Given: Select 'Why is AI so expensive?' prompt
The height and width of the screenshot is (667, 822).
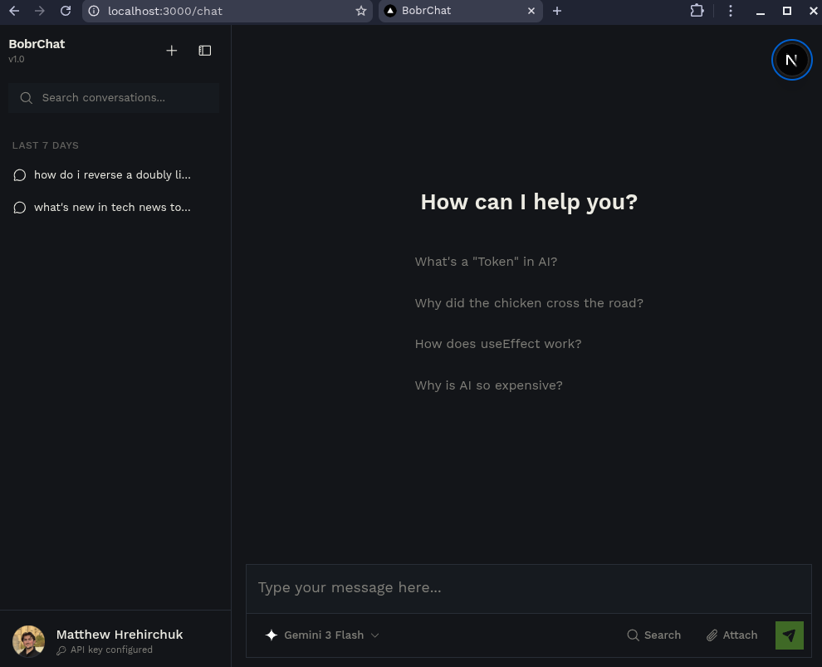Looking at the screenshot, I should tap(488, 385).
